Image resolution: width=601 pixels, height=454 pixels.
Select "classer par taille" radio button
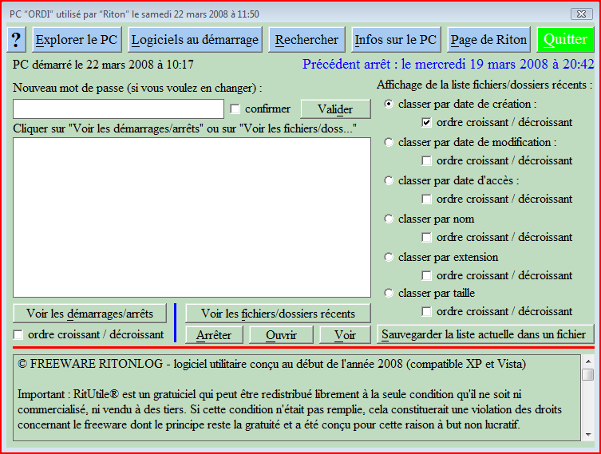(389, 294)
